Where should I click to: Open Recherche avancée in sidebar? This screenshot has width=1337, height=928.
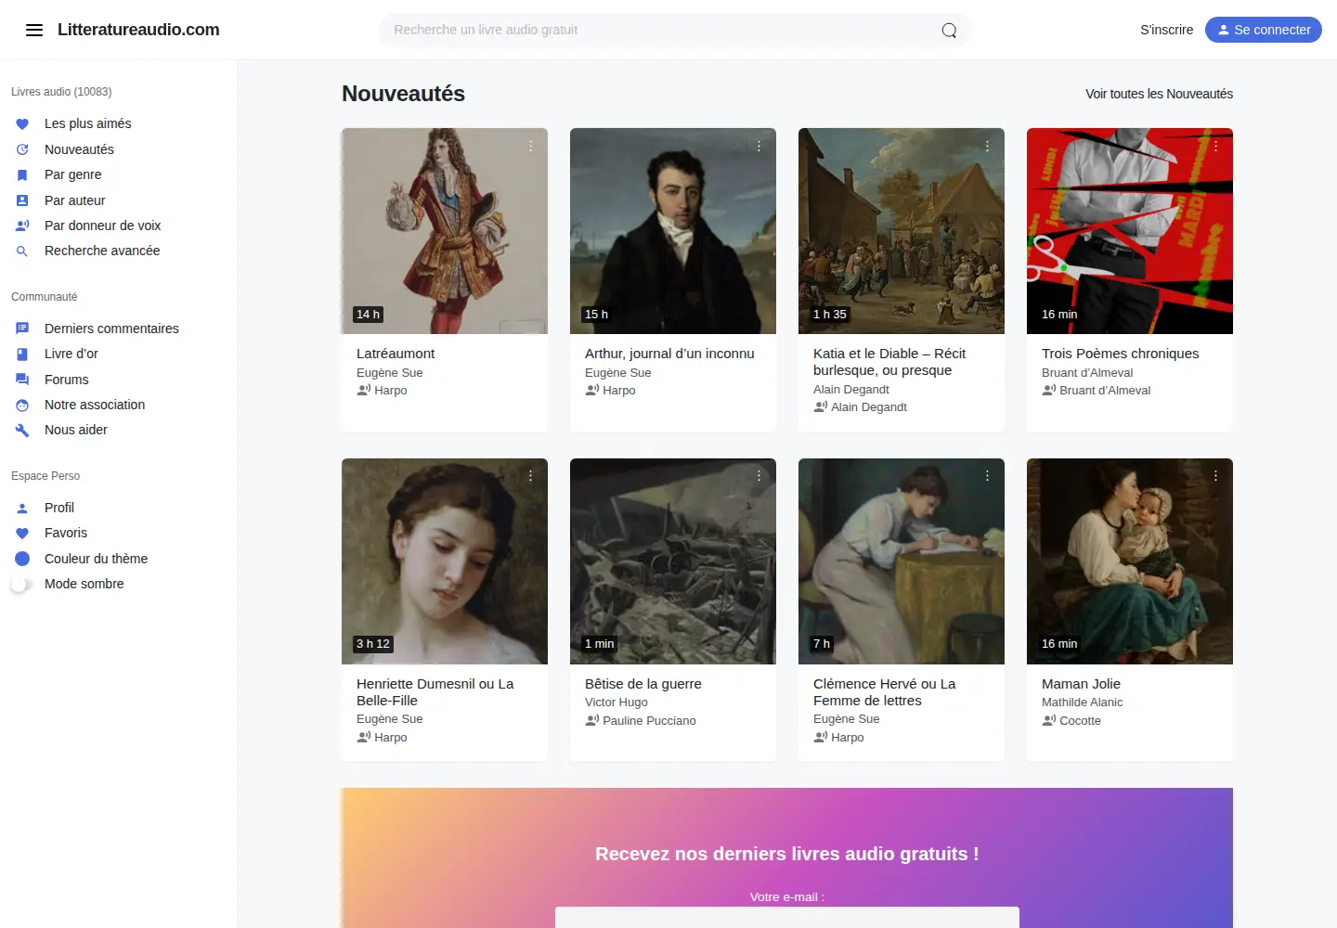point(102,251)
